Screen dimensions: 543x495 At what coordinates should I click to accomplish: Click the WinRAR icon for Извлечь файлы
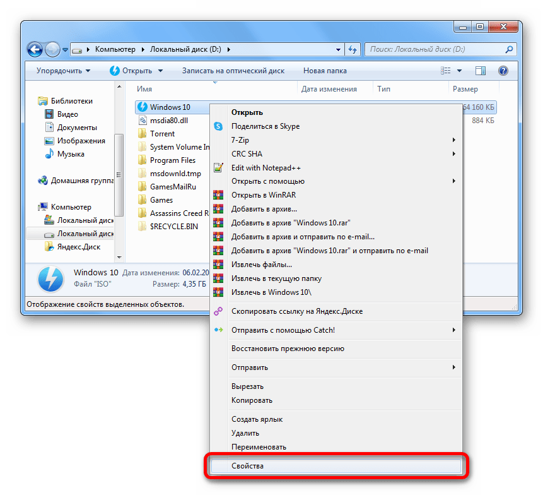pos(218,265)
